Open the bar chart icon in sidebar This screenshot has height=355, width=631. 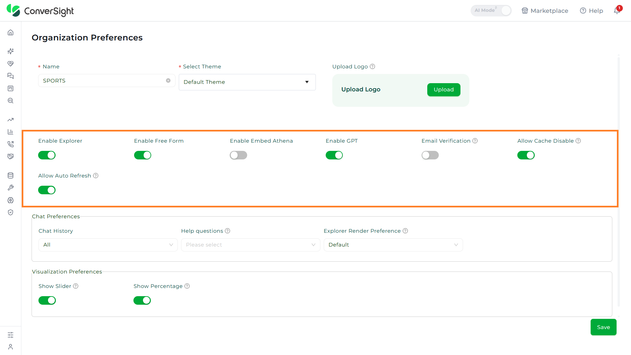11,132
